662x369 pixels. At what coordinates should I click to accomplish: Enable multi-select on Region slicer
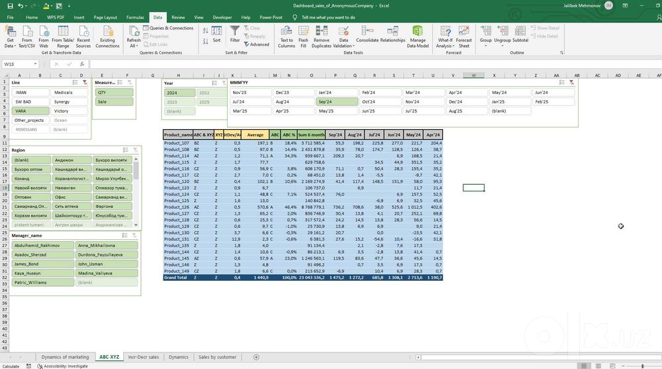point(125,150)
